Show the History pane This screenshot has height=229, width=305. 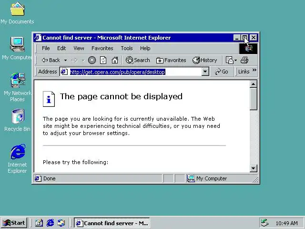point(204,60)
